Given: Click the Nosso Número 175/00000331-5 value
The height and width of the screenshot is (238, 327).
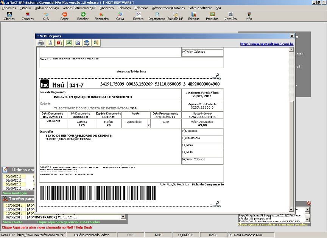Looking at the screenshot, I should pyautogui.click(x=202, y=117).
